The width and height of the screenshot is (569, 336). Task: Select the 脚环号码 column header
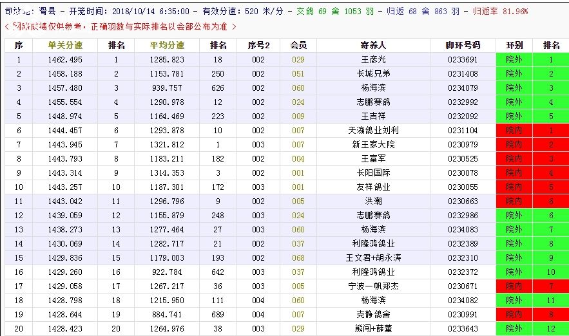pyautogui.click(x=463, y=46)
